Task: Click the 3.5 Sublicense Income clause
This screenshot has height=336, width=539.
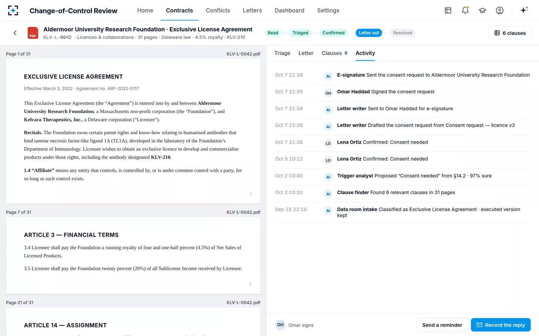Action: click(133, 268)
